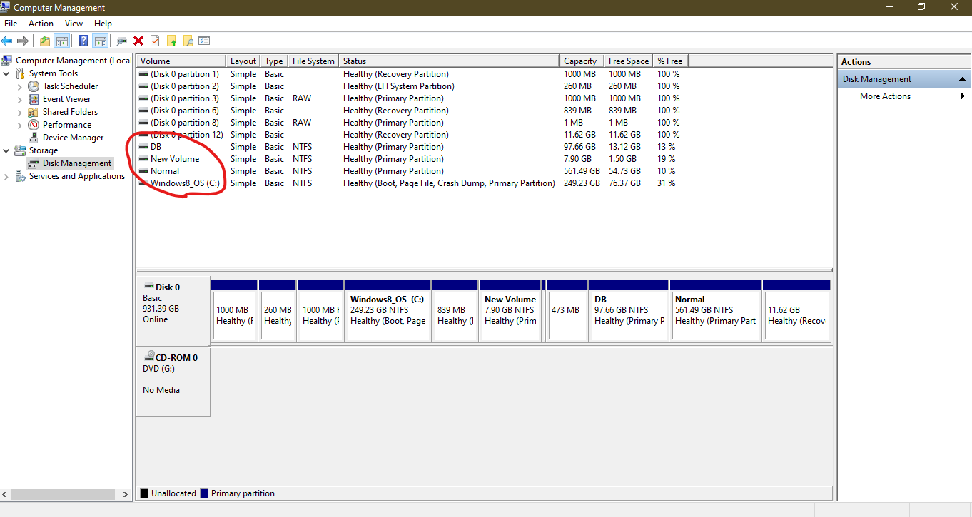Collapse the System Tools tree node
This screenshot has height=517, width=972.
click(x=6, y=73)
